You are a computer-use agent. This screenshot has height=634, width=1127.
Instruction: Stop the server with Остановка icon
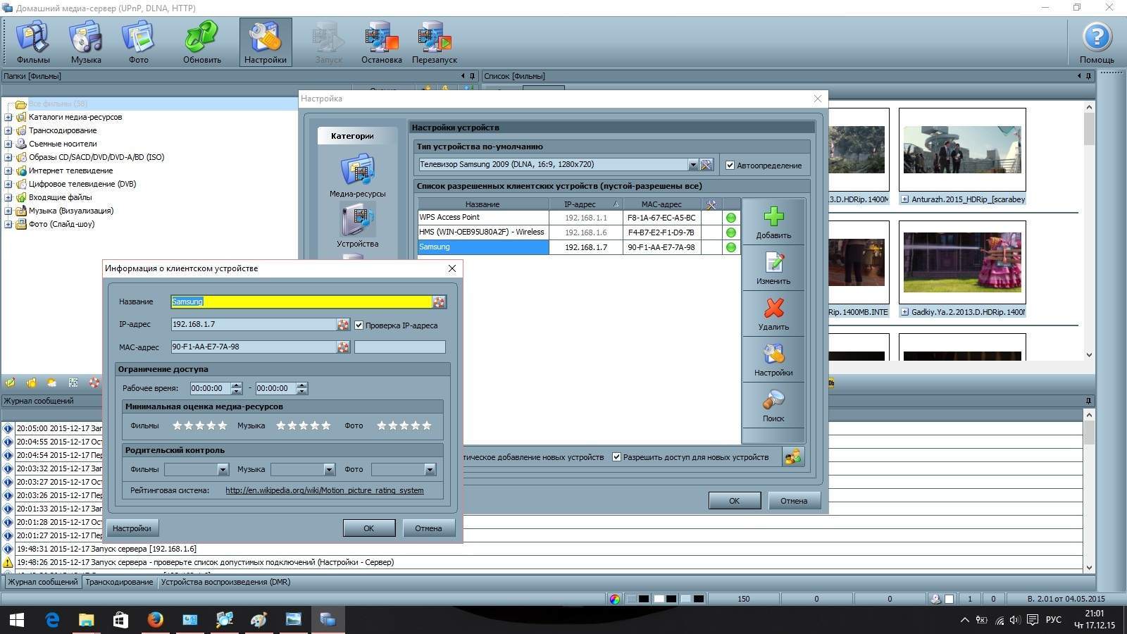pos(381,42)
